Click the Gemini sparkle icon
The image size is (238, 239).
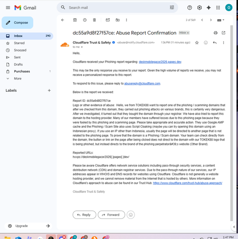208,8
